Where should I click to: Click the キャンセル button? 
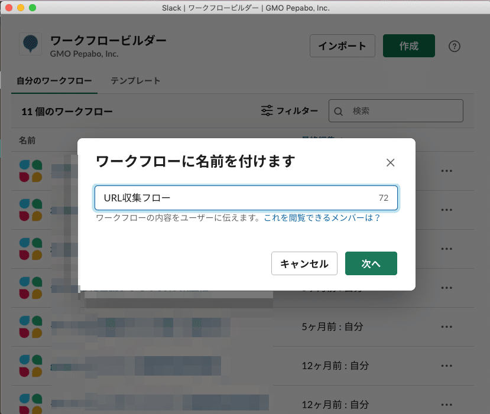coord(304,263)
